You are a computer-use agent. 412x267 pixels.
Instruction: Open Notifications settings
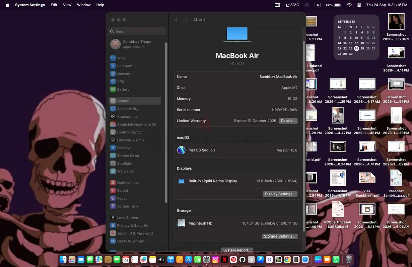135,183
